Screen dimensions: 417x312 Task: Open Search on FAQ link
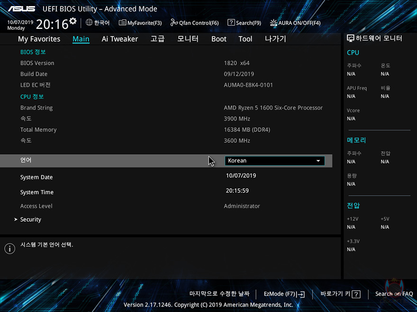[x=394, y=294]
